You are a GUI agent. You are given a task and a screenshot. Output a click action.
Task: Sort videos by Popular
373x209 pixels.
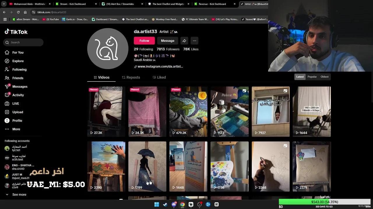point(312,77)
